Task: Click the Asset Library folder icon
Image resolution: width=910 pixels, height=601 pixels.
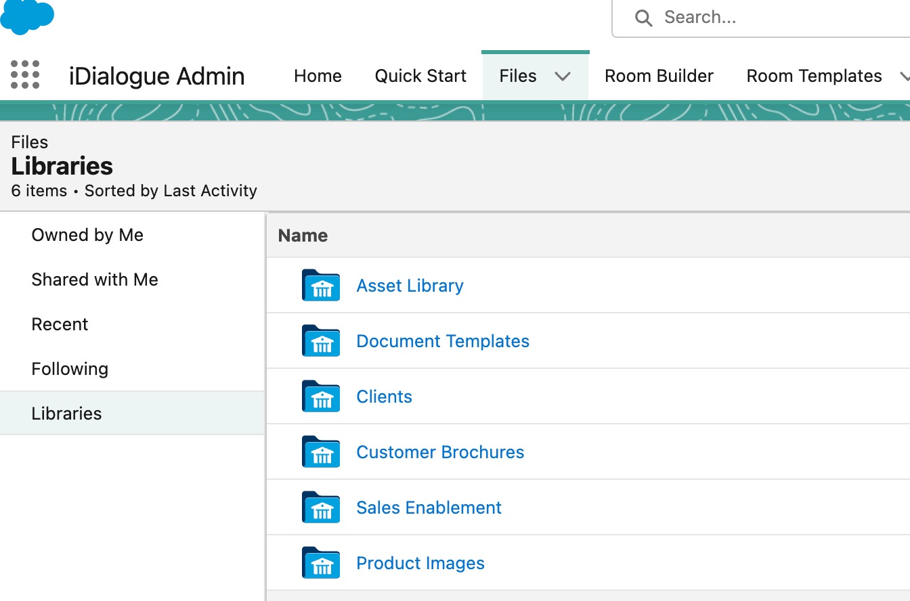Action: pos(321,285)
